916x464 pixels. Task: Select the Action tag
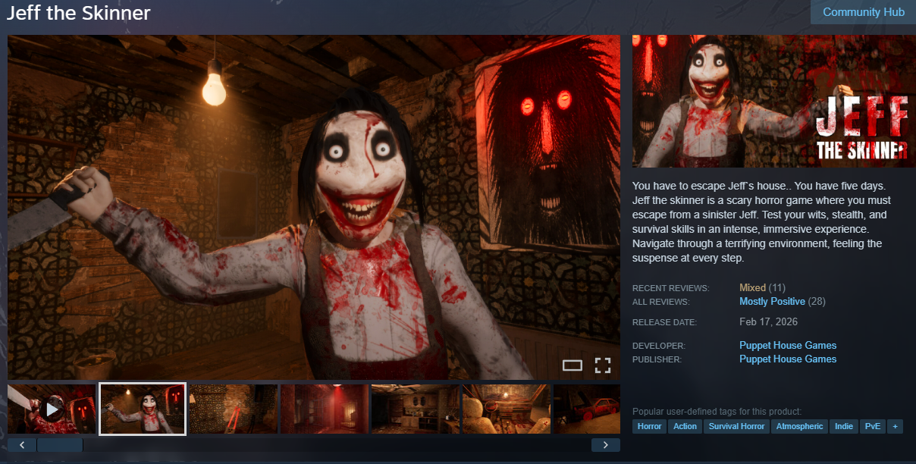click(x=685, y=426)
